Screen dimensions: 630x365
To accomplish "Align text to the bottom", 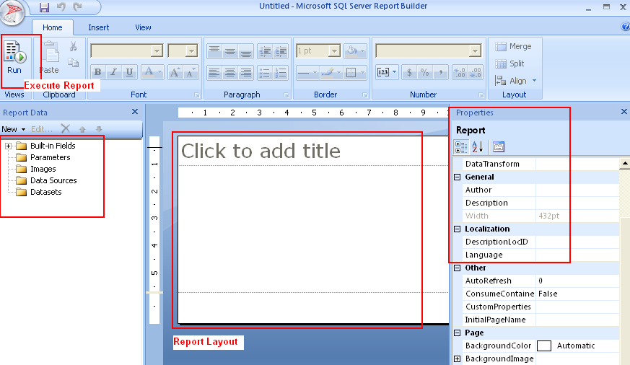I will [x=245, y=51].
